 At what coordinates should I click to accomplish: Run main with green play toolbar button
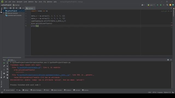[x=157, y=5]
